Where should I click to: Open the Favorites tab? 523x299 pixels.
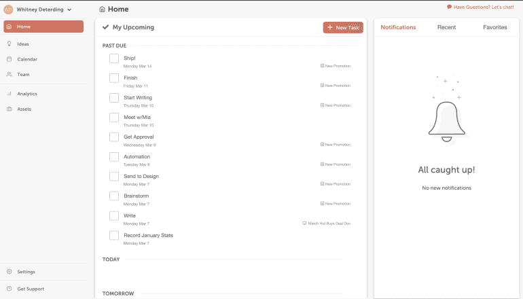click(494, 27)
